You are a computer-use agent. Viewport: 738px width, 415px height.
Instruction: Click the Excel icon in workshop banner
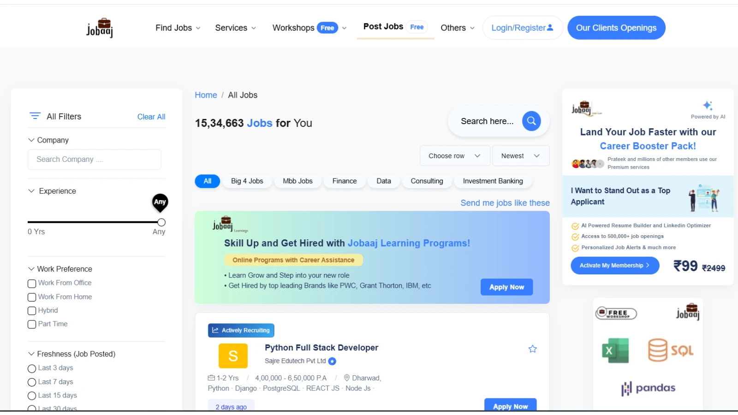(x=615, y=350)
